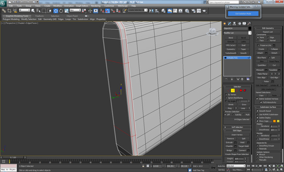
Task: Collapse the Edit Edges rollout
Action: coord(237,130)
